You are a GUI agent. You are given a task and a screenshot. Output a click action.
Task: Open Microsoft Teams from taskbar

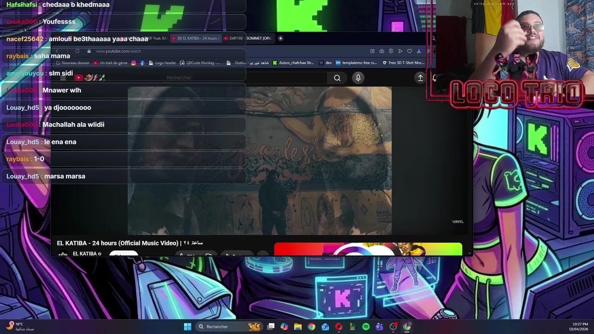point(380,327)
